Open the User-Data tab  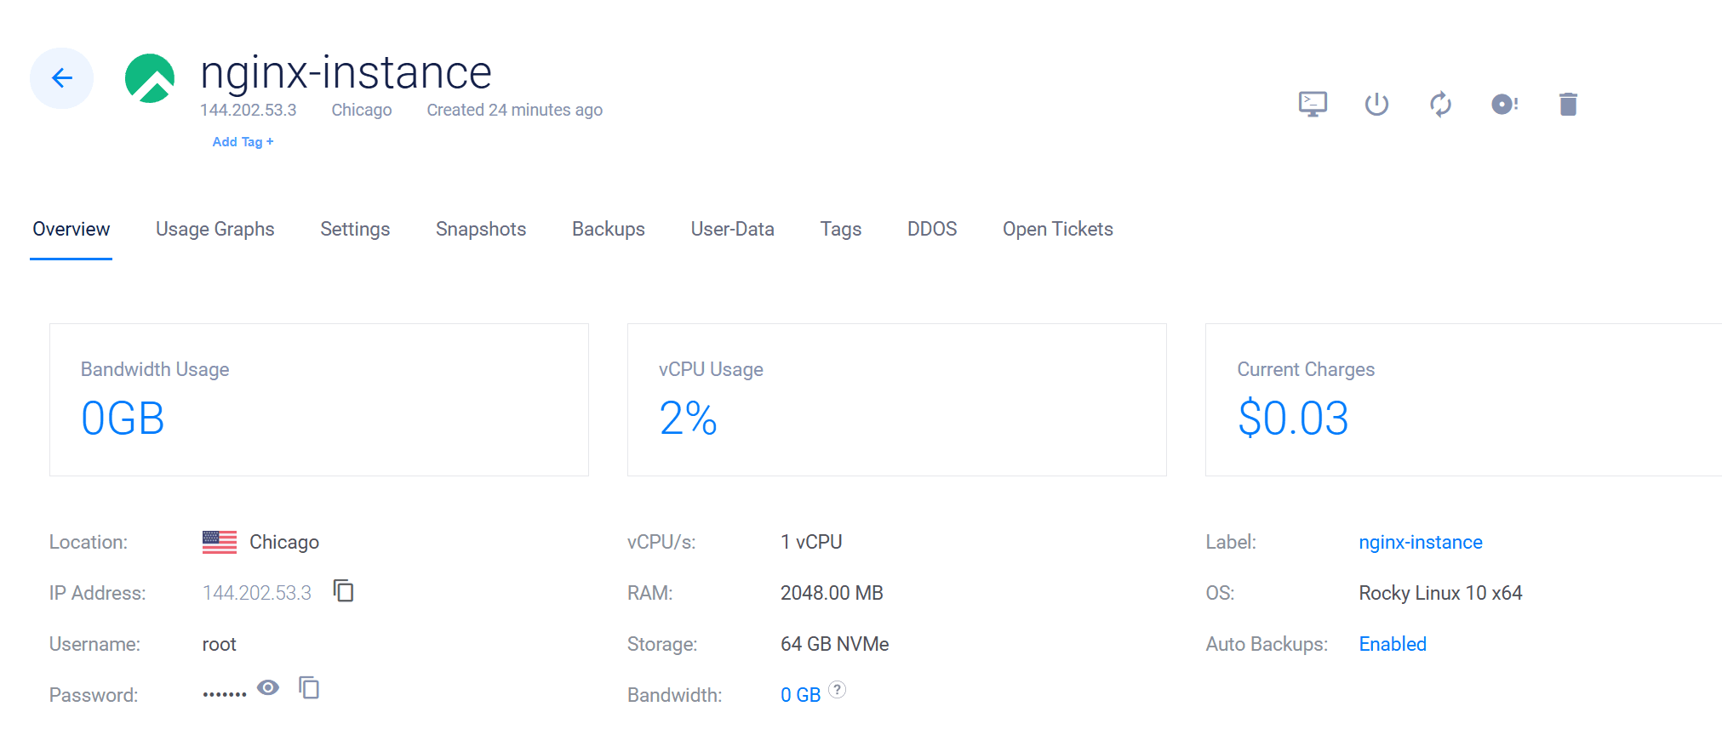[x=733, y=229]
